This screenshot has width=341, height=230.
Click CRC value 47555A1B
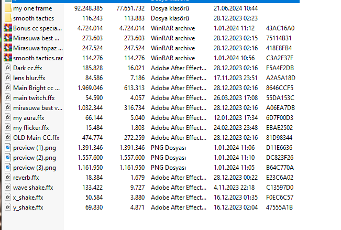280,207
